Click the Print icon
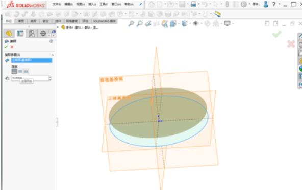Image resolution: width=302 pixels, height=190 pixels. point(193,4)
